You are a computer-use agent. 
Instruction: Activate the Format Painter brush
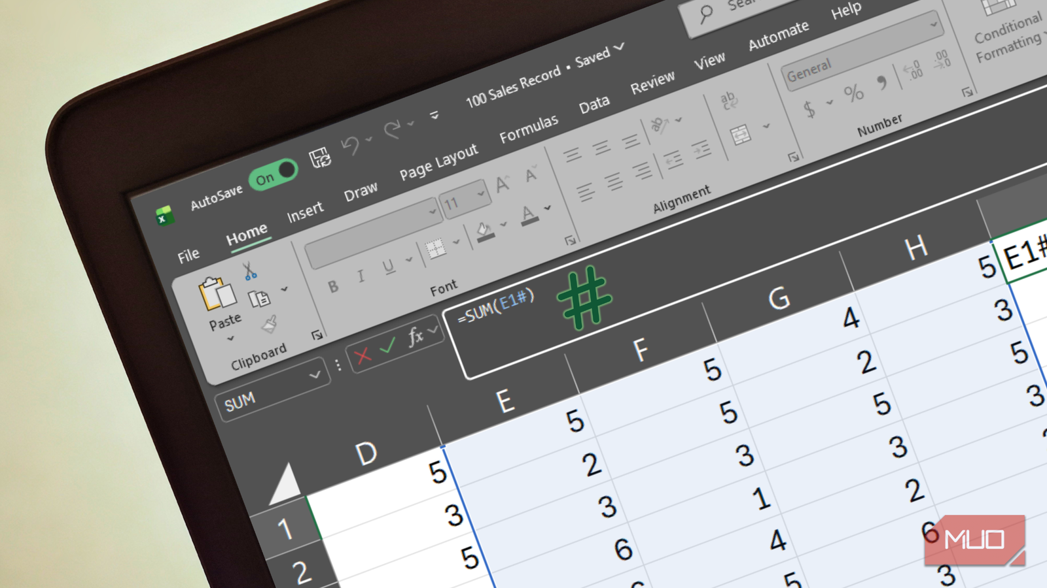coord(269,324)
